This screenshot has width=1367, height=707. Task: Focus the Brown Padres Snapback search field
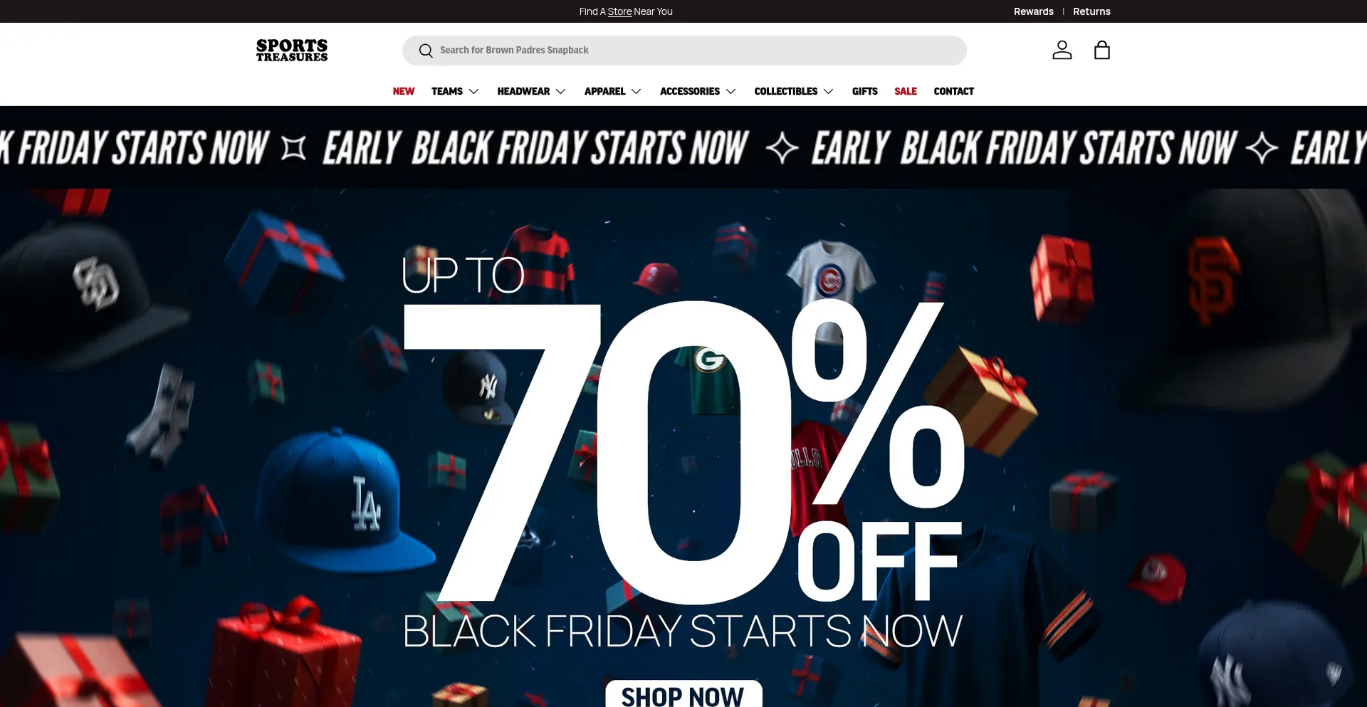pyautogui.click(x=684, y=51)
